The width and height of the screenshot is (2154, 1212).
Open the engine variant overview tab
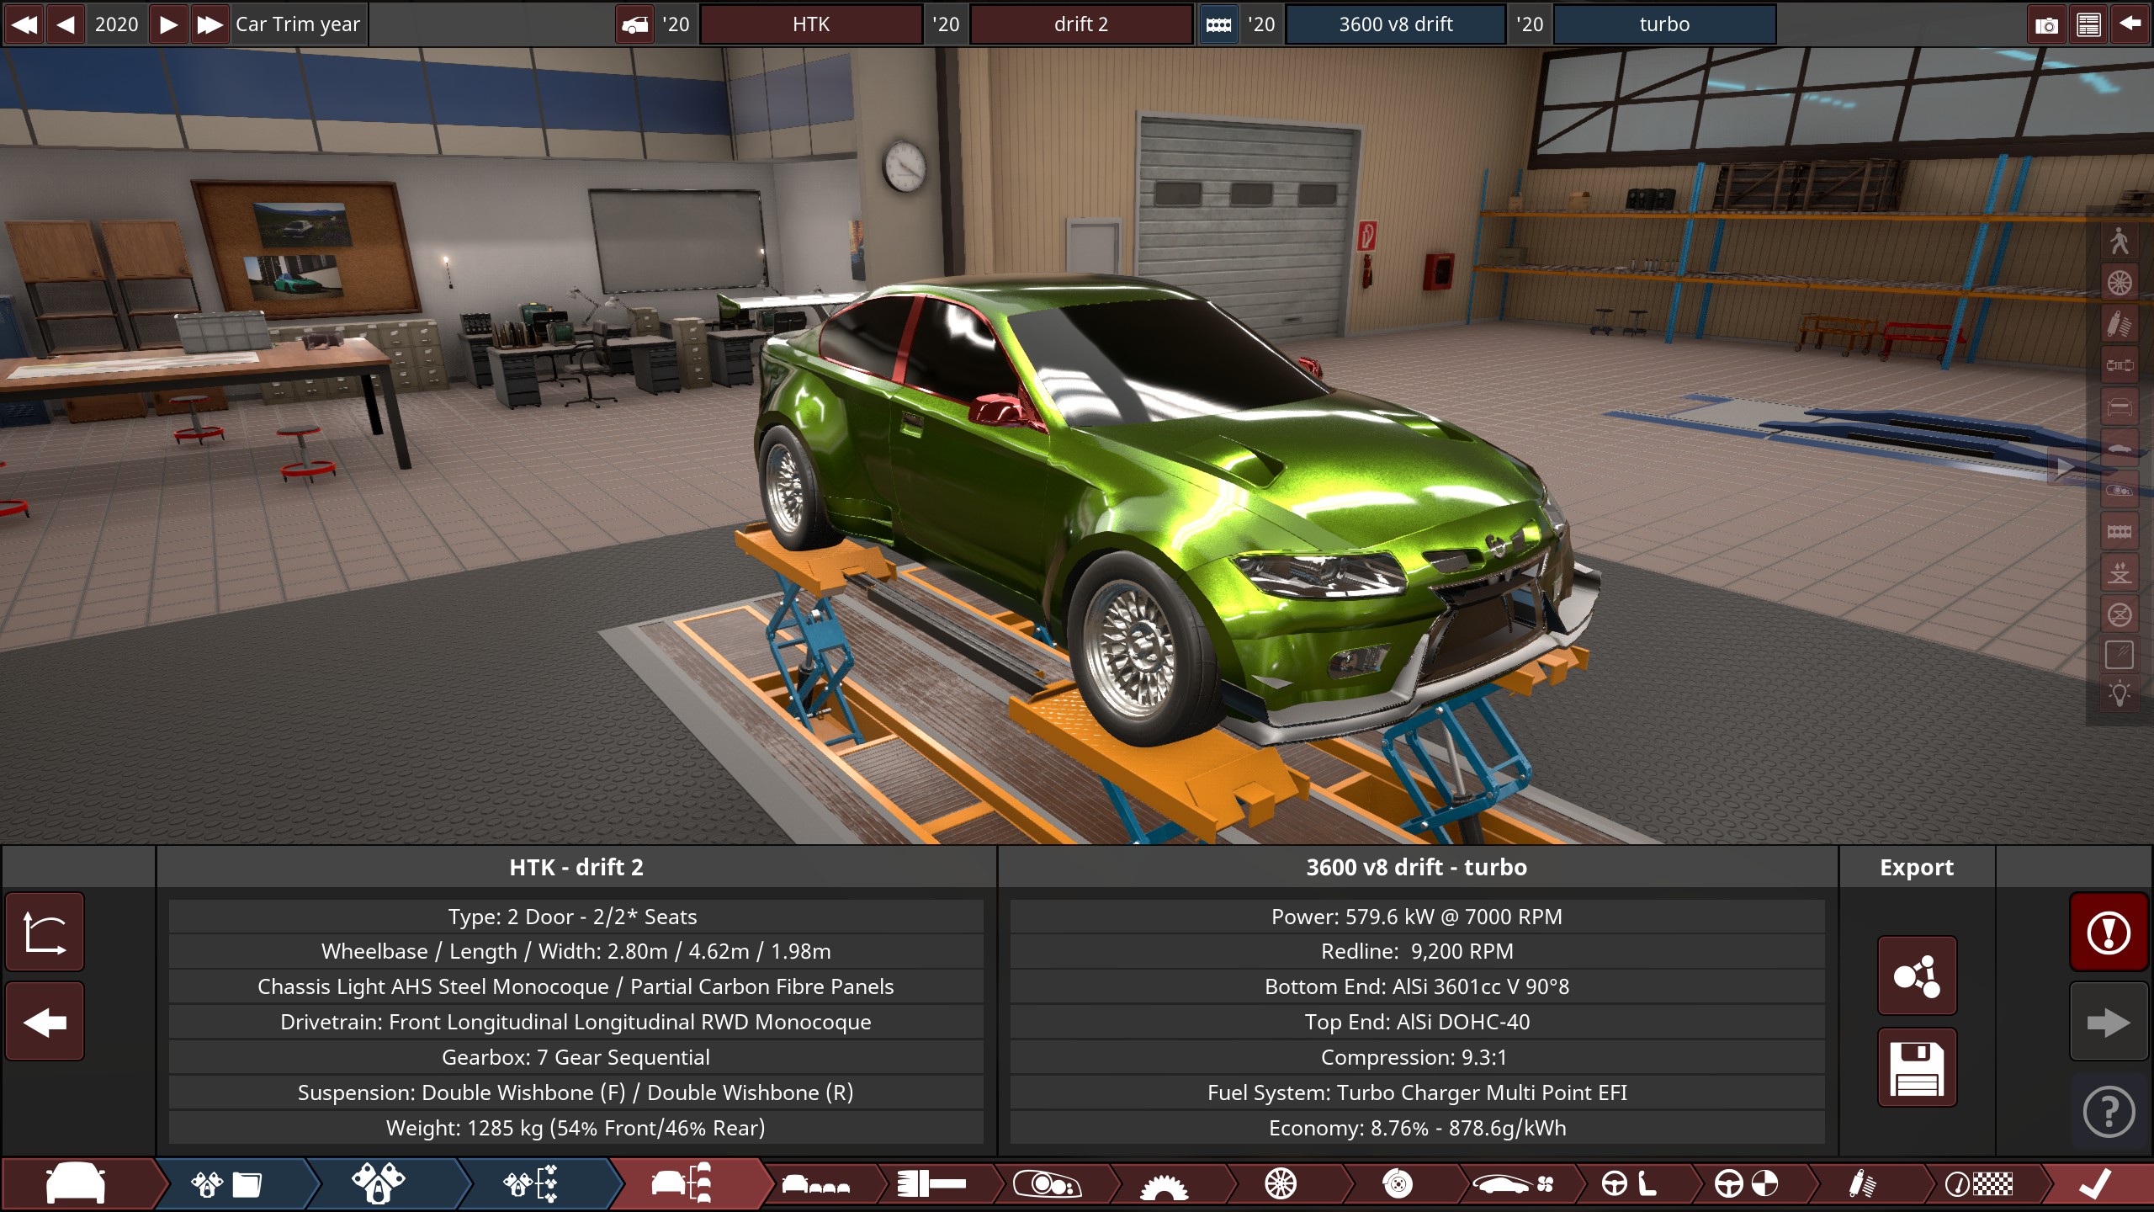point(532,1184)
